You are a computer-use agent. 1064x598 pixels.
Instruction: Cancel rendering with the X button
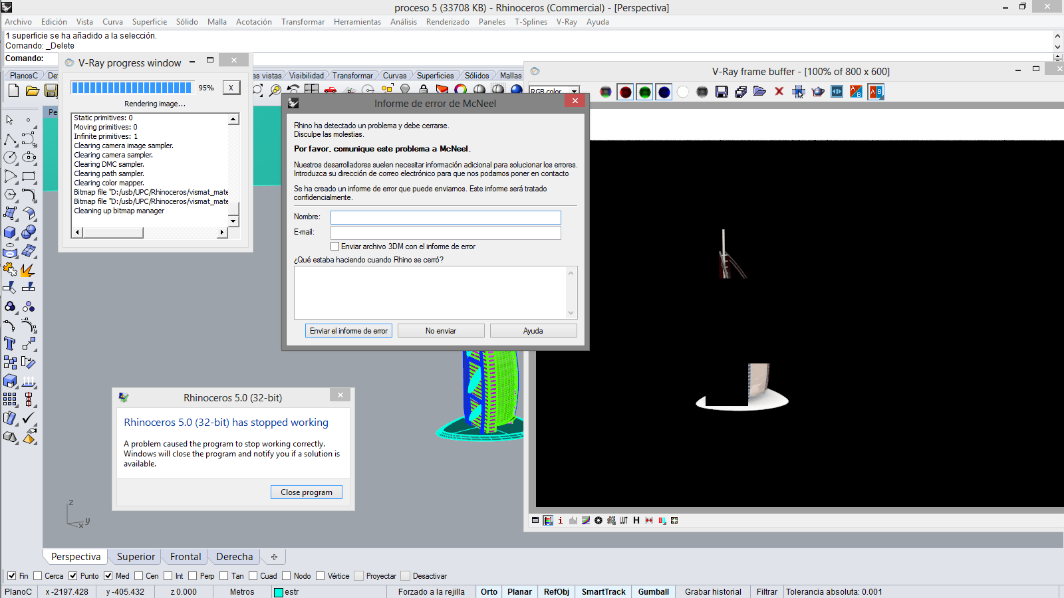231,87
